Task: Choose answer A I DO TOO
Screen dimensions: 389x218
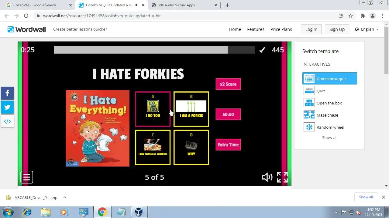Action: pos(153,109)
